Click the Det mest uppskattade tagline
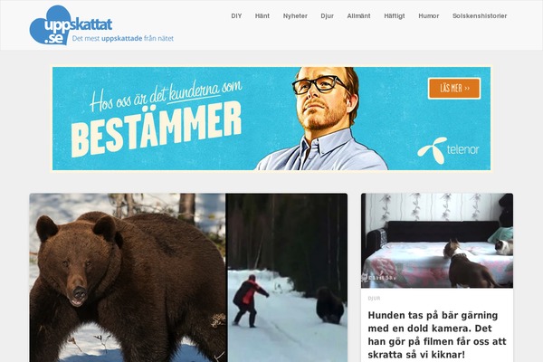Viewport: 543px width, 362px height. point(123,38)
